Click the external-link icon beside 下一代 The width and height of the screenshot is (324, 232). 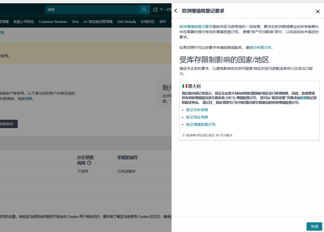(155, 10)
